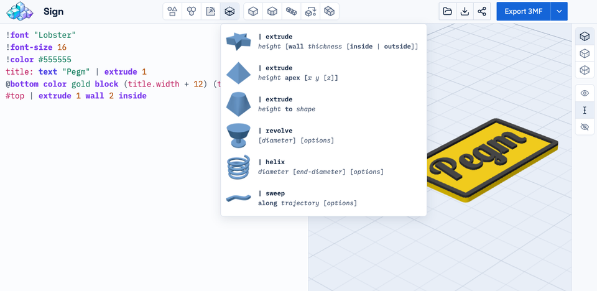Click the tapered frustum extrude thumbnail

click(x=238, y=104)
